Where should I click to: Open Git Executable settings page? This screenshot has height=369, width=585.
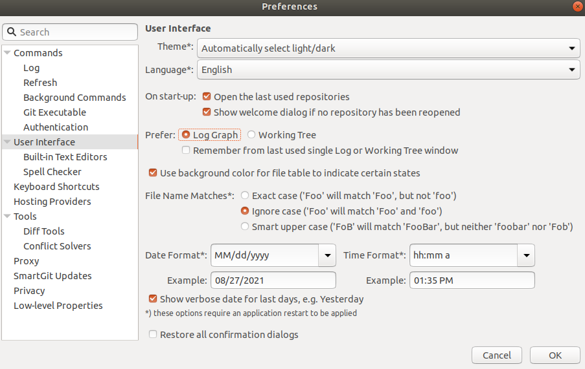click(x=54, y=112)
